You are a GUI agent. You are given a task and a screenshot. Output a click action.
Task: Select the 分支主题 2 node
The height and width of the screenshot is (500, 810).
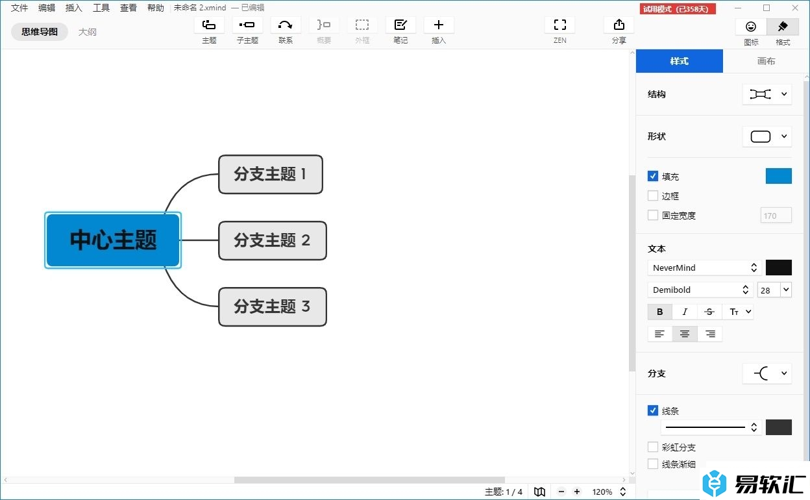273,240
